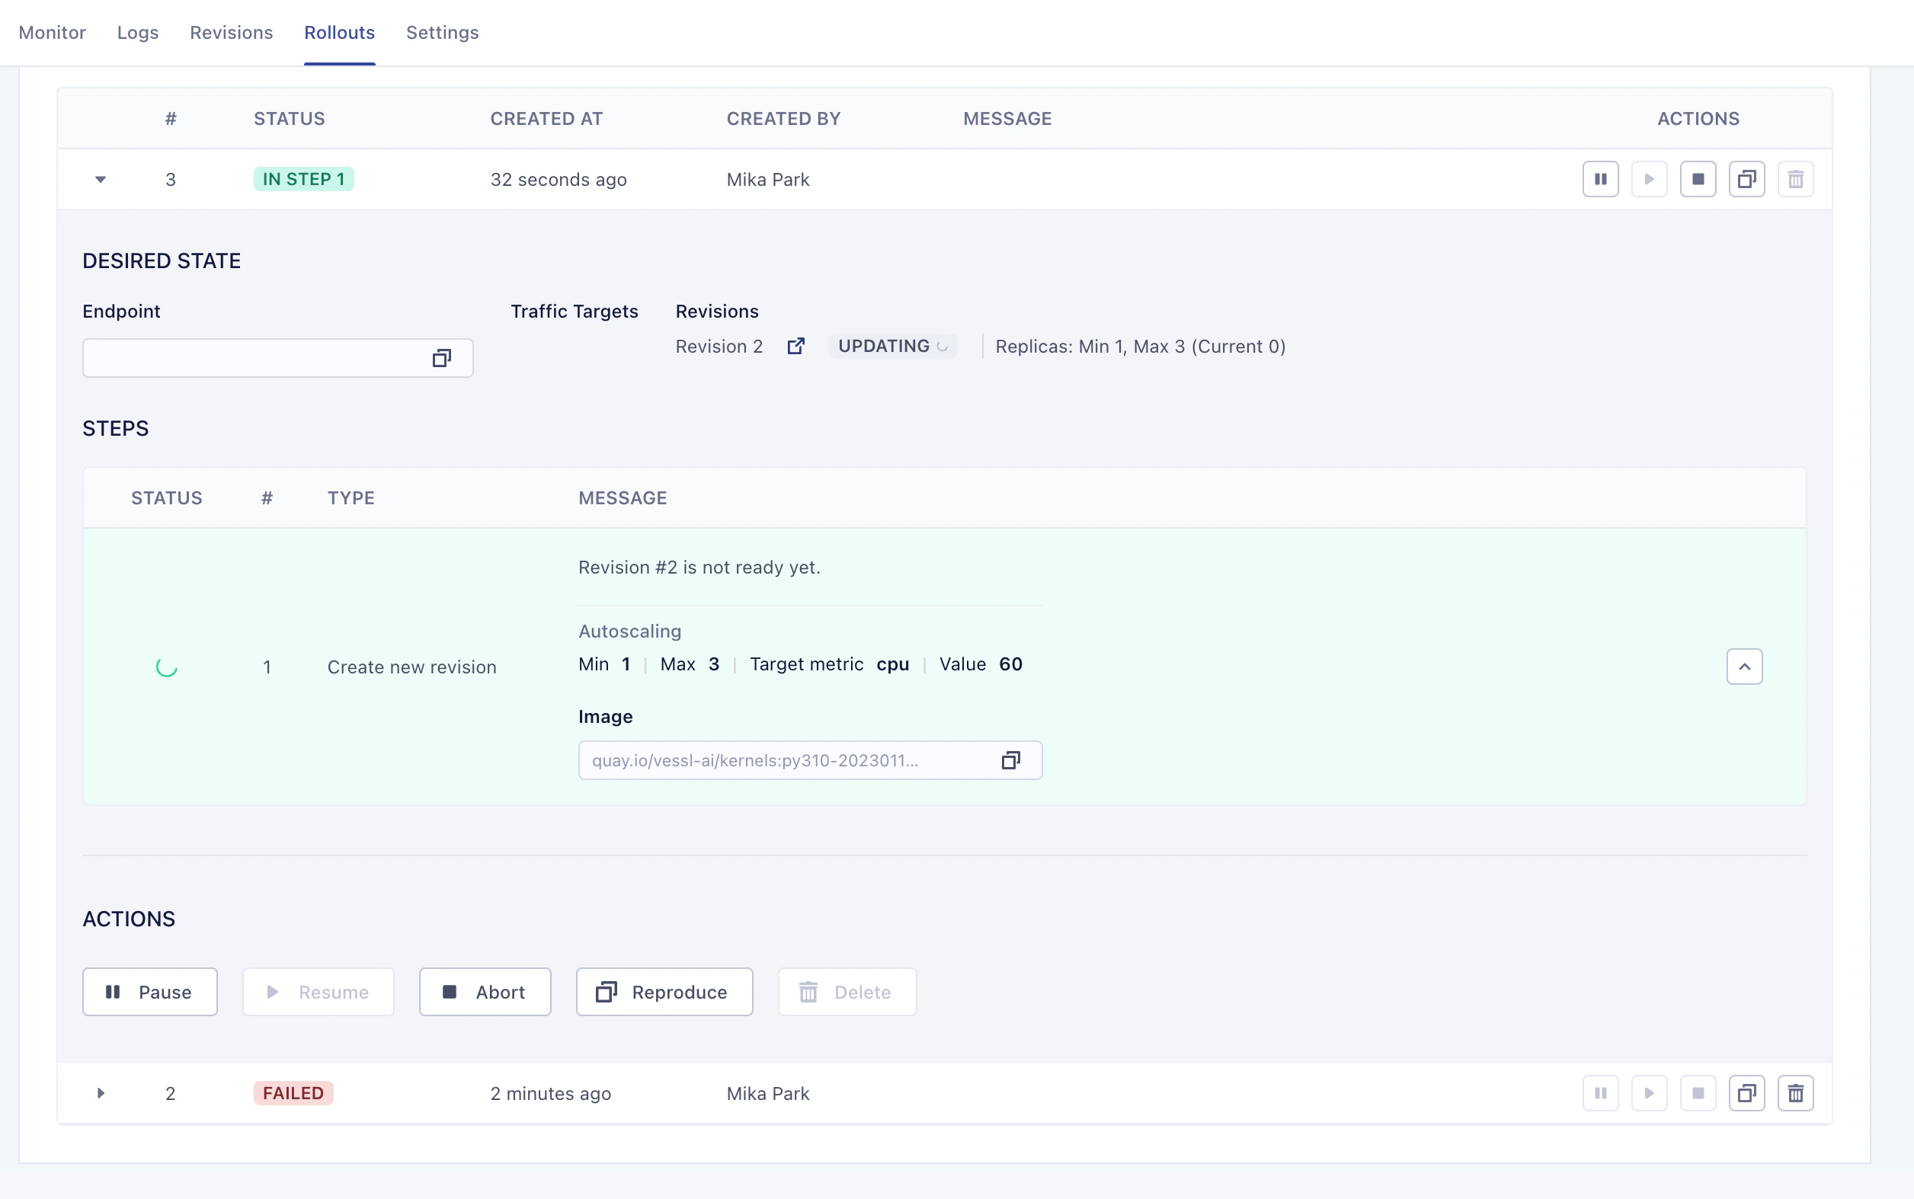Click the endpoint input field

(x=254, y=359)
